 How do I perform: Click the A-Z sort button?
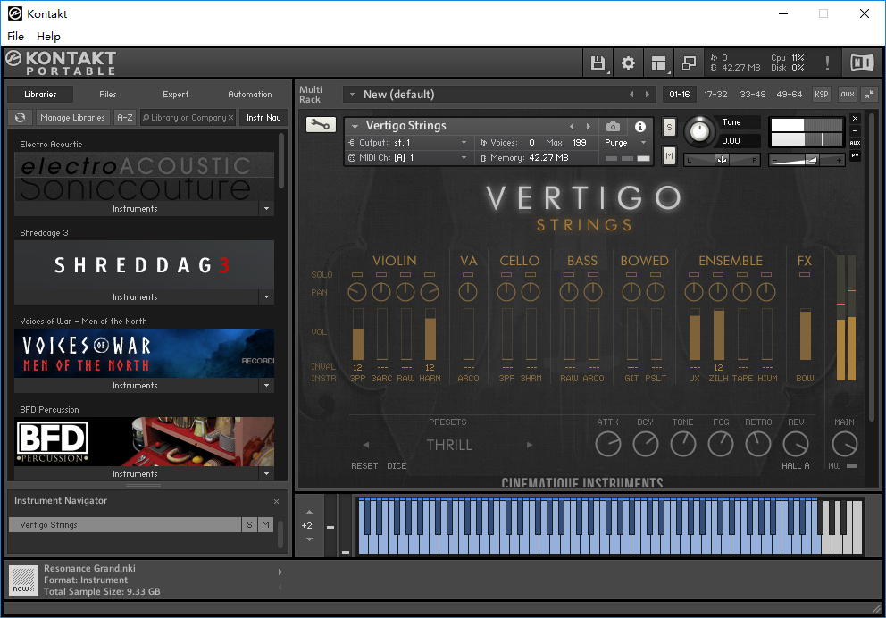click(125, 118)
